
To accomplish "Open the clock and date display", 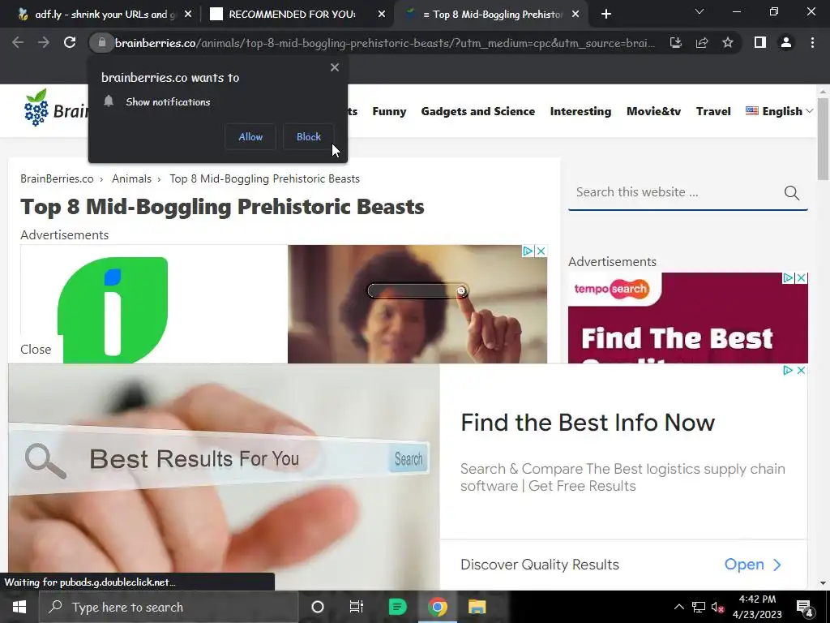I will pos(757,607).
